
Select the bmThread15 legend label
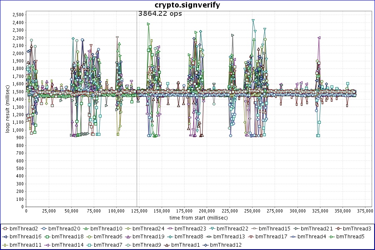[x=274, y=229]
